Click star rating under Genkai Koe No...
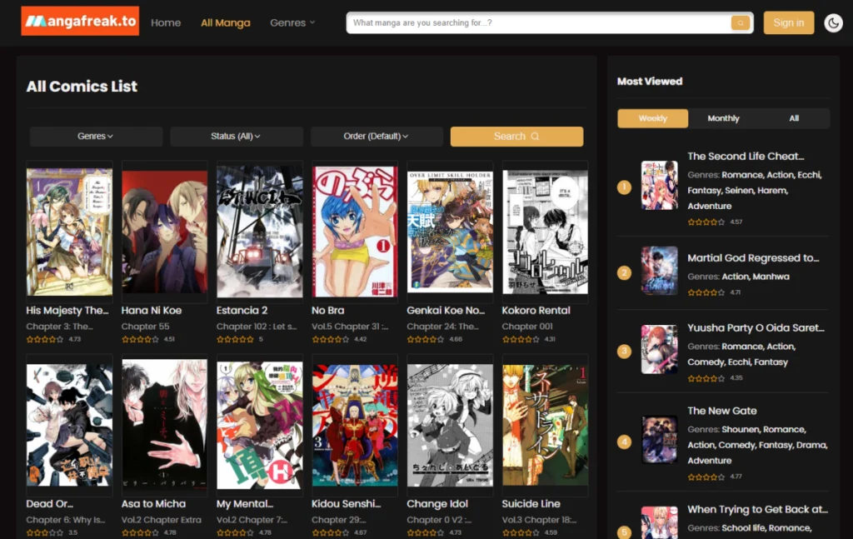The height and width of the screenshot is (539, 853). click(x=426, y=339)
